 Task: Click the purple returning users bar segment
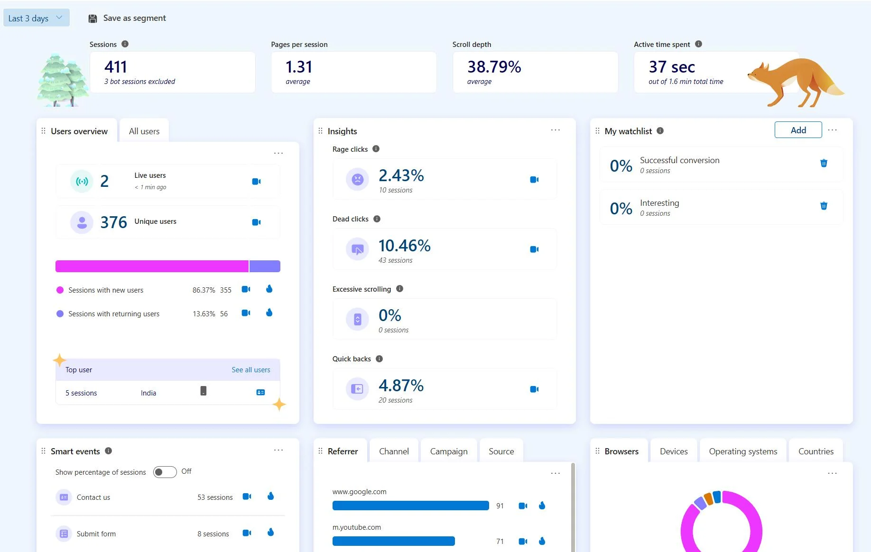(265, 266)
